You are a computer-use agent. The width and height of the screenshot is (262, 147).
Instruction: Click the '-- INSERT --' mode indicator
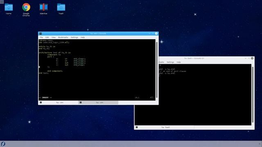click(x=45, y=98)
